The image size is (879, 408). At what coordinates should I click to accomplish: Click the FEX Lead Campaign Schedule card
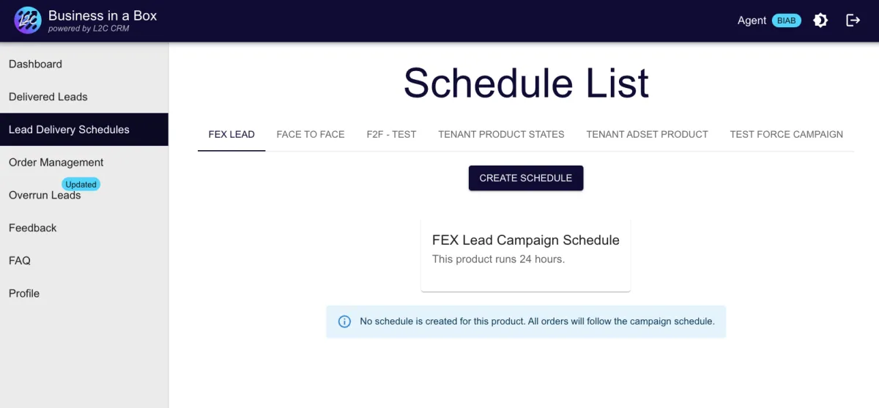(x=526, y=255)
